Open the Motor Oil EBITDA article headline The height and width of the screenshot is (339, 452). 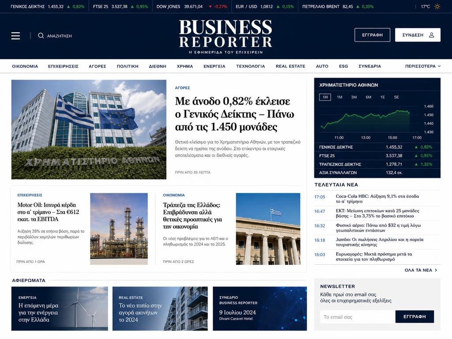point(48,212)
